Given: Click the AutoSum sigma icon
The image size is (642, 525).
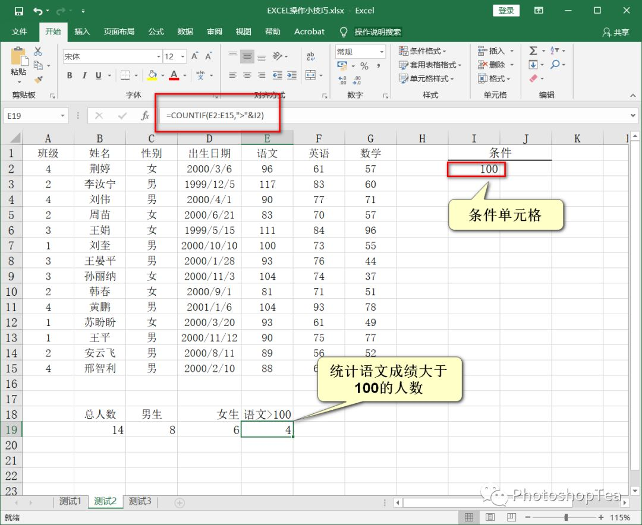Looking at the screenshot, I should (533, 50).
